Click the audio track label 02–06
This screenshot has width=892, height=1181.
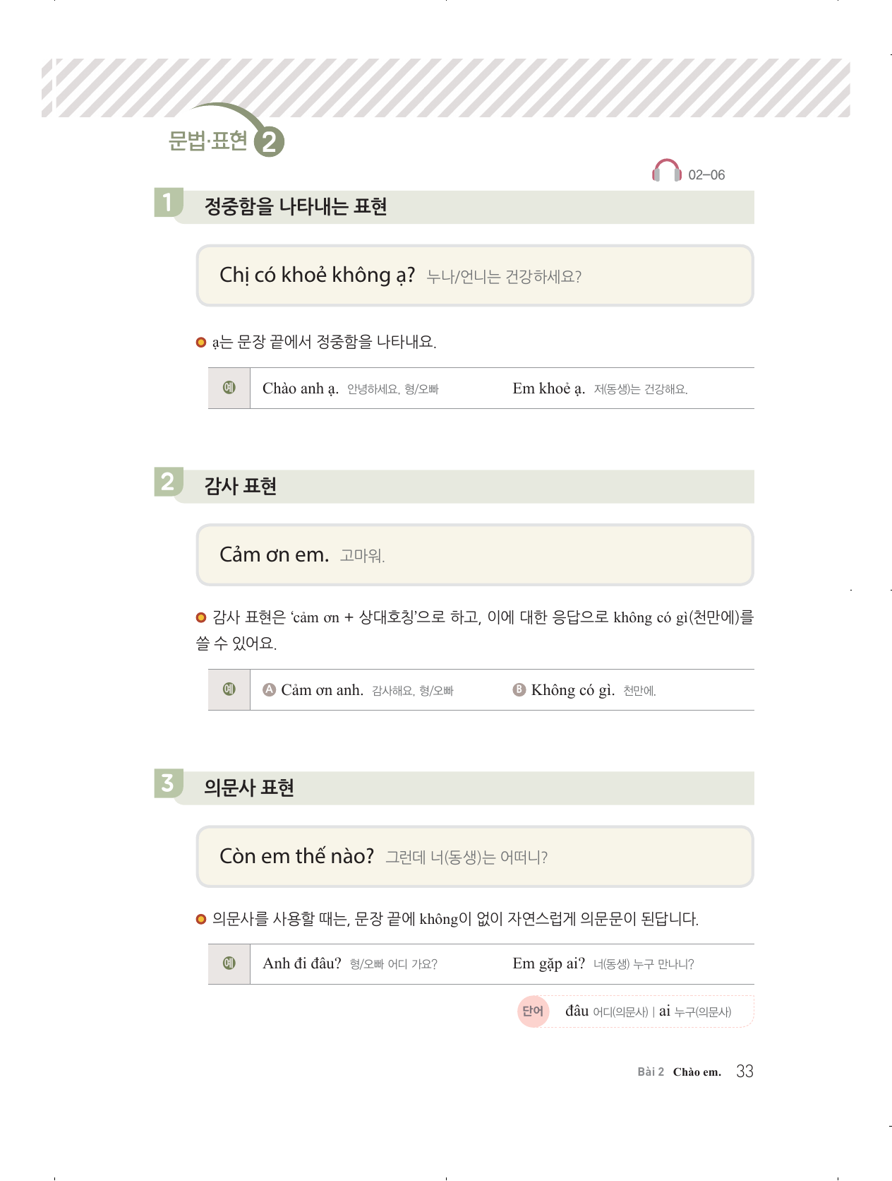(x=706, y=175)
